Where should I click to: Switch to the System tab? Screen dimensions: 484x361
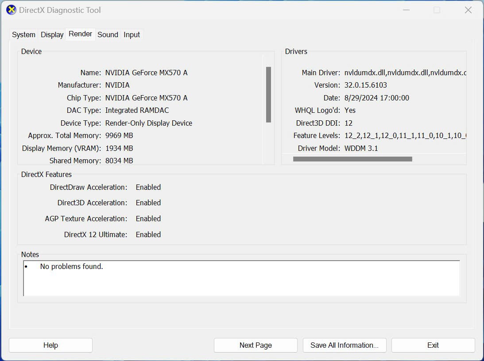coord(23,35)
